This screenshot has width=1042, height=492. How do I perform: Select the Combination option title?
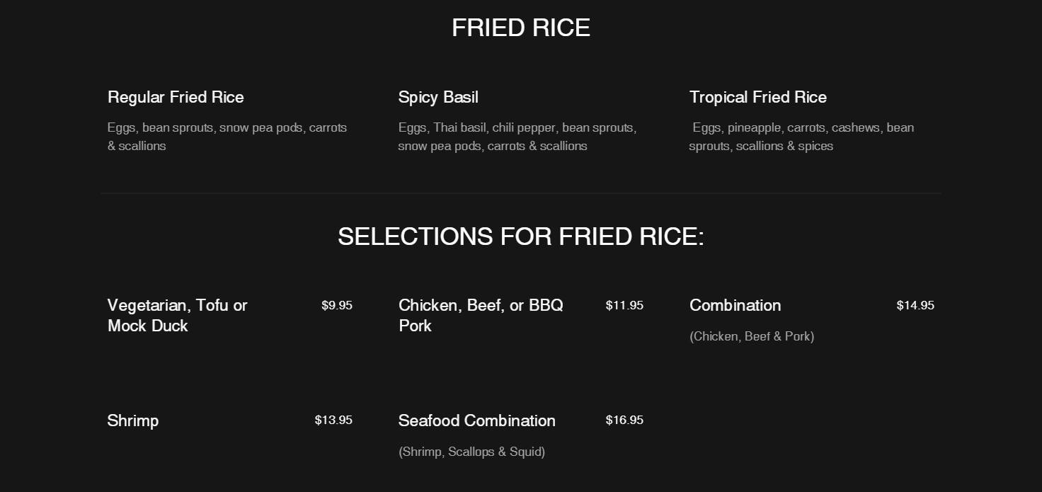coord(735,305)
